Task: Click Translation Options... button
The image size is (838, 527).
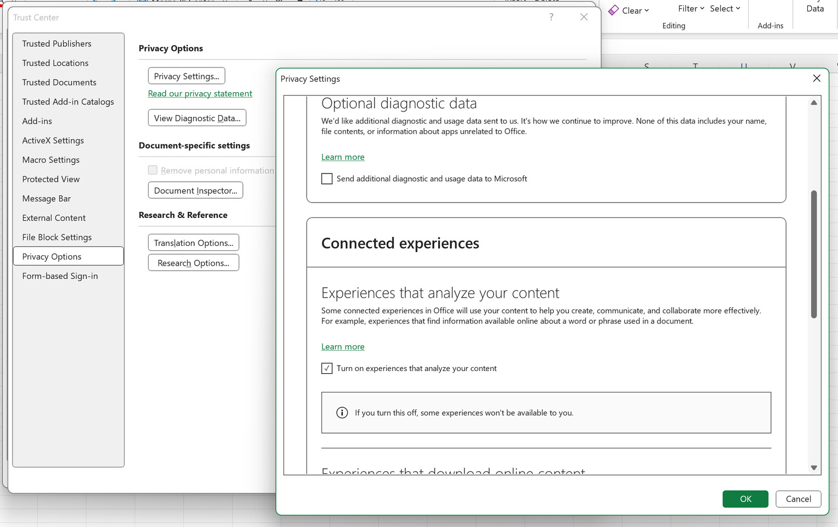Action: (193, 243)
